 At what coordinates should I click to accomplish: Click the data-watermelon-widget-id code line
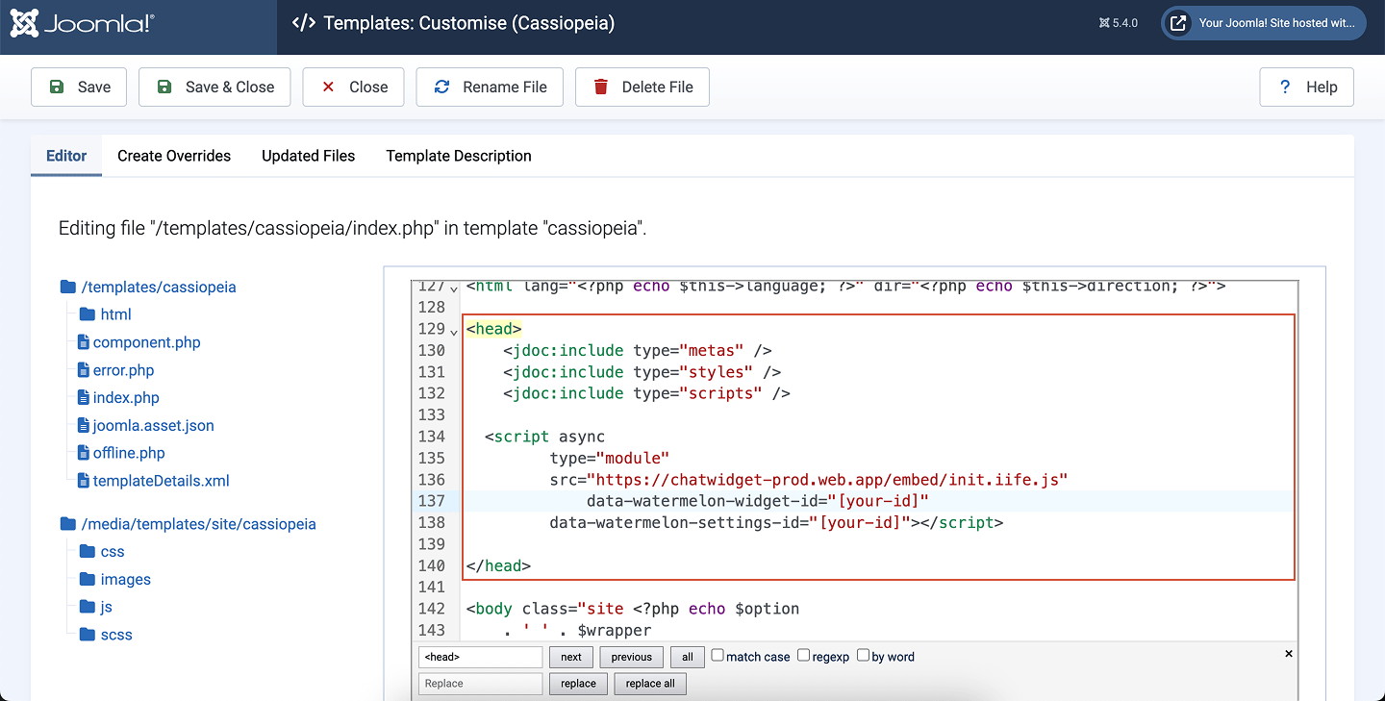coord(757,501)
